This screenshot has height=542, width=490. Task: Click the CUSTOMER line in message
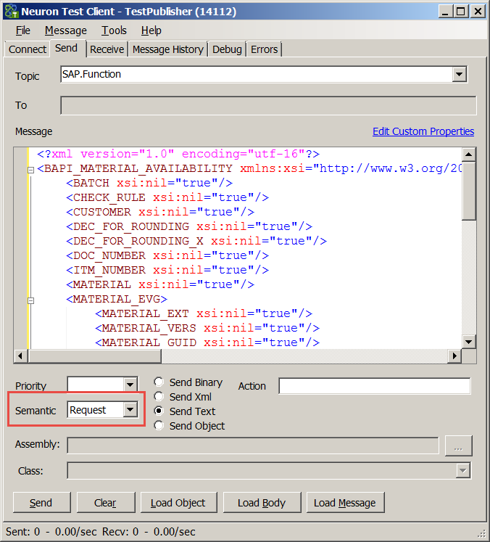(160, 212)
